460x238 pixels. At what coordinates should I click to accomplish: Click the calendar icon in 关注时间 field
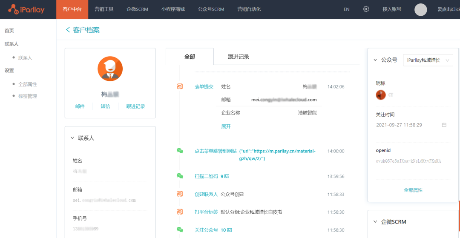(x=444, y=125)
